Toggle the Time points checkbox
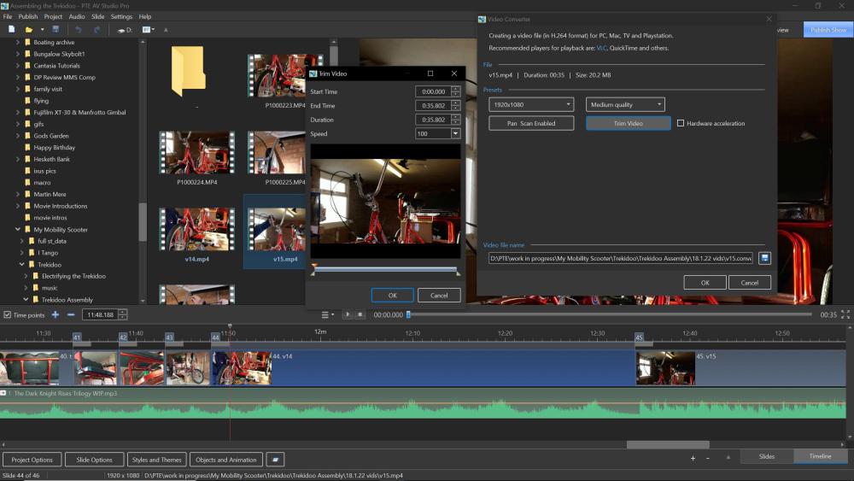Viewport: 854px width, 481px height. click(x=8, y=315)
